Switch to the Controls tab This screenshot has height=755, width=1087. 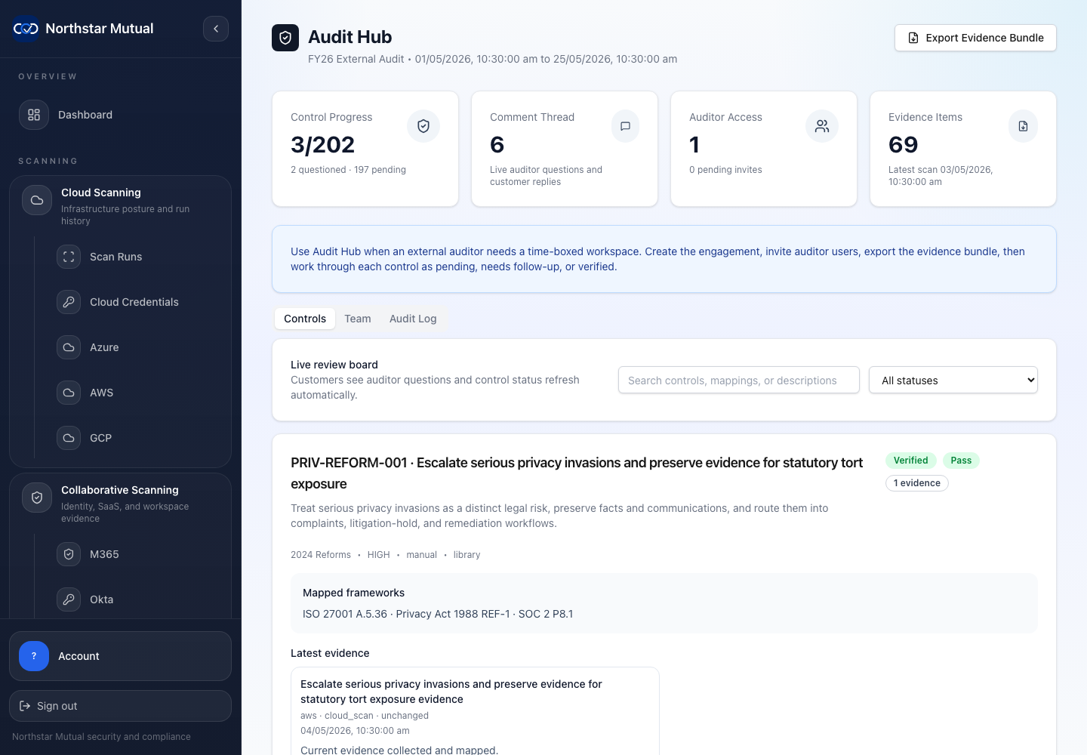(305, 319)
